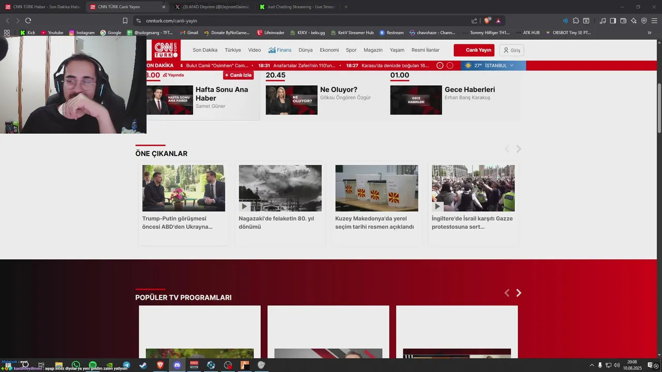Open Gece Haberleri program title
Viewport: 662px width, 372px height.
click(x=470, y=89)
